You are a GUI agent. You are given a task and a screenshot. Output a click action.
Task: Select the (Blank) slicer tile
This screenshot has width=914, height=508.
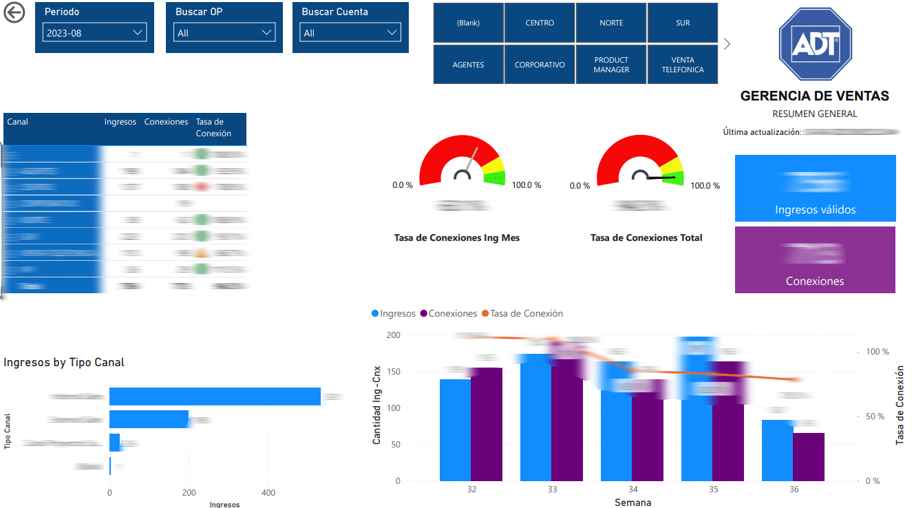(x=468, y=23)
